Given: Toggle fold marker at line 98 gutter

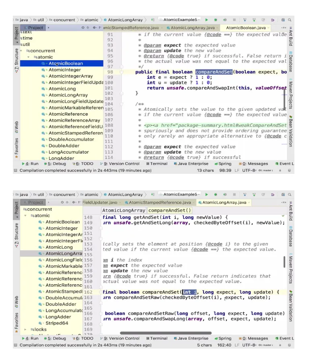Looking at the screenshot, I should point(121,72).
